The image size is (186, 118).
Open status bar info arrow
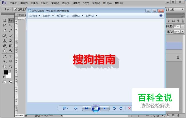(x=62, y=115)
